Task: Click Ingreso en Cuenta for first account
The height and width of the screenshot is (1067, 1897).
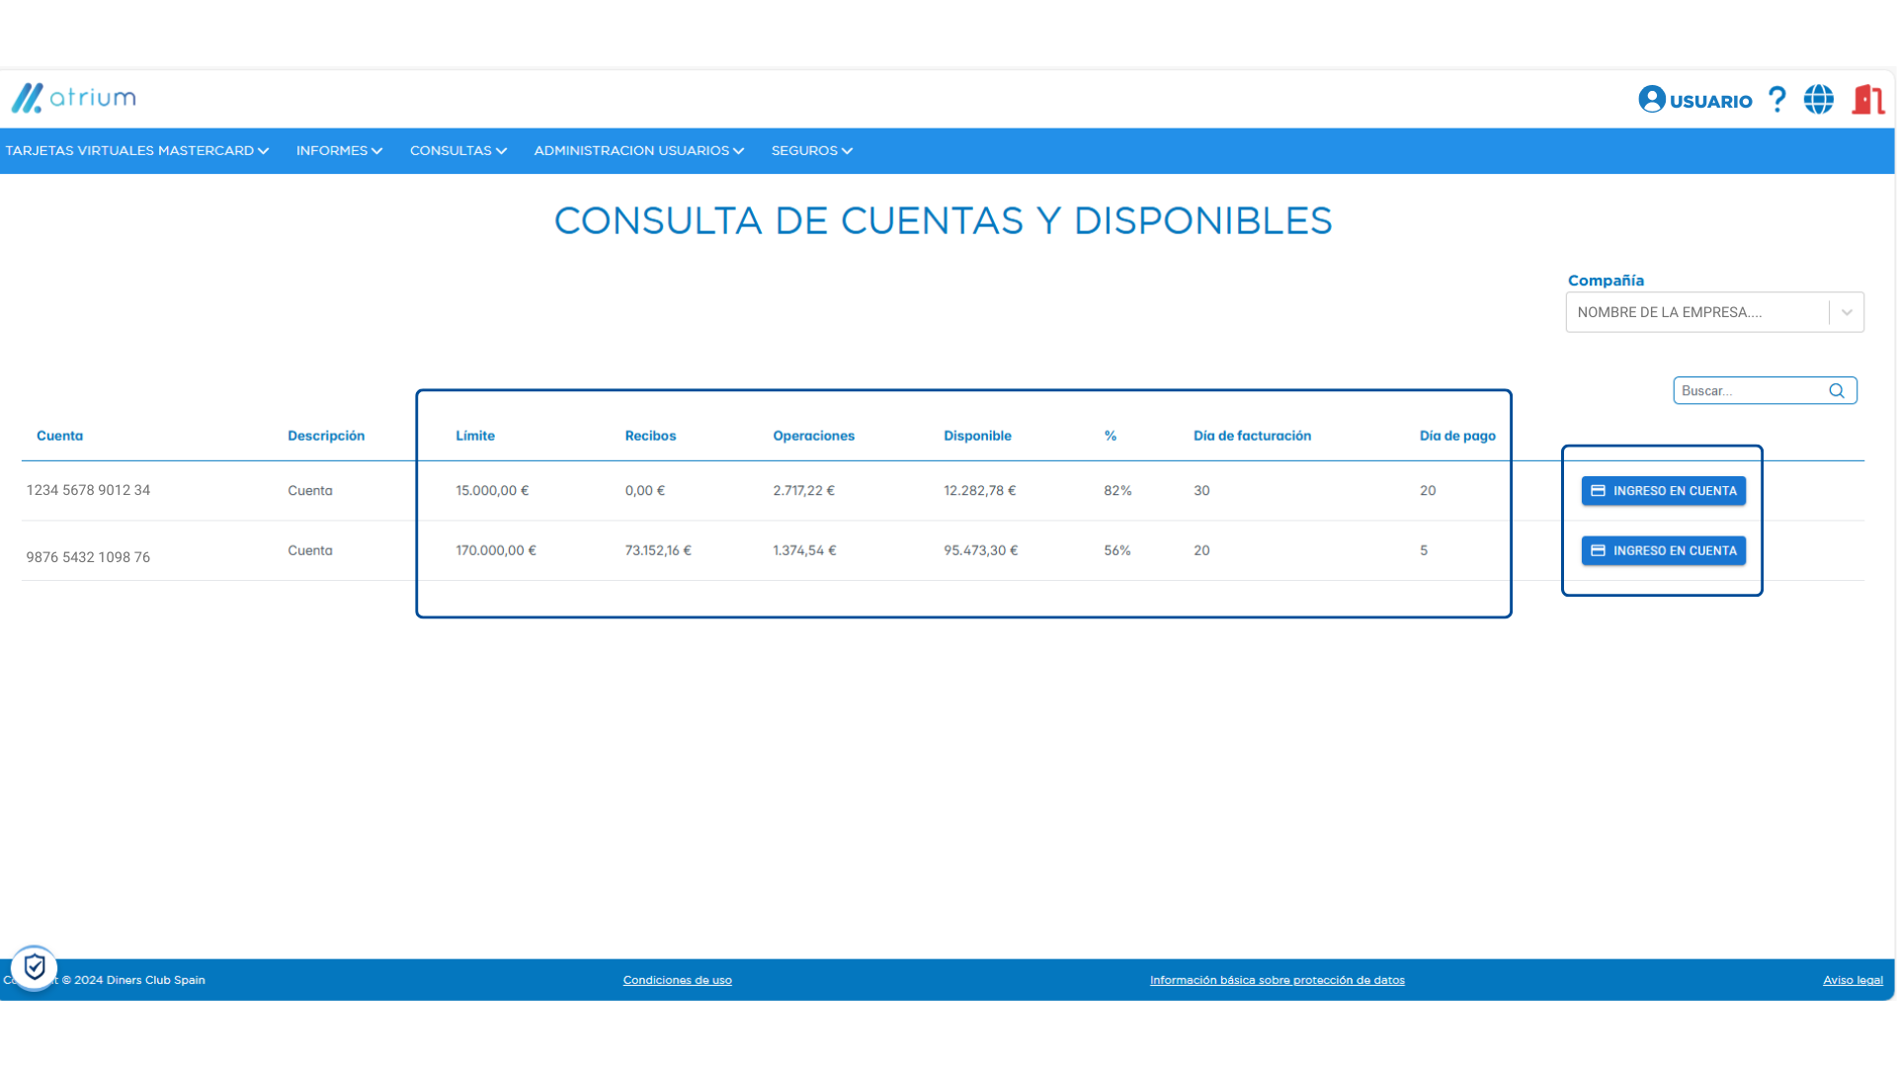Action: [x=1663, y=491]
